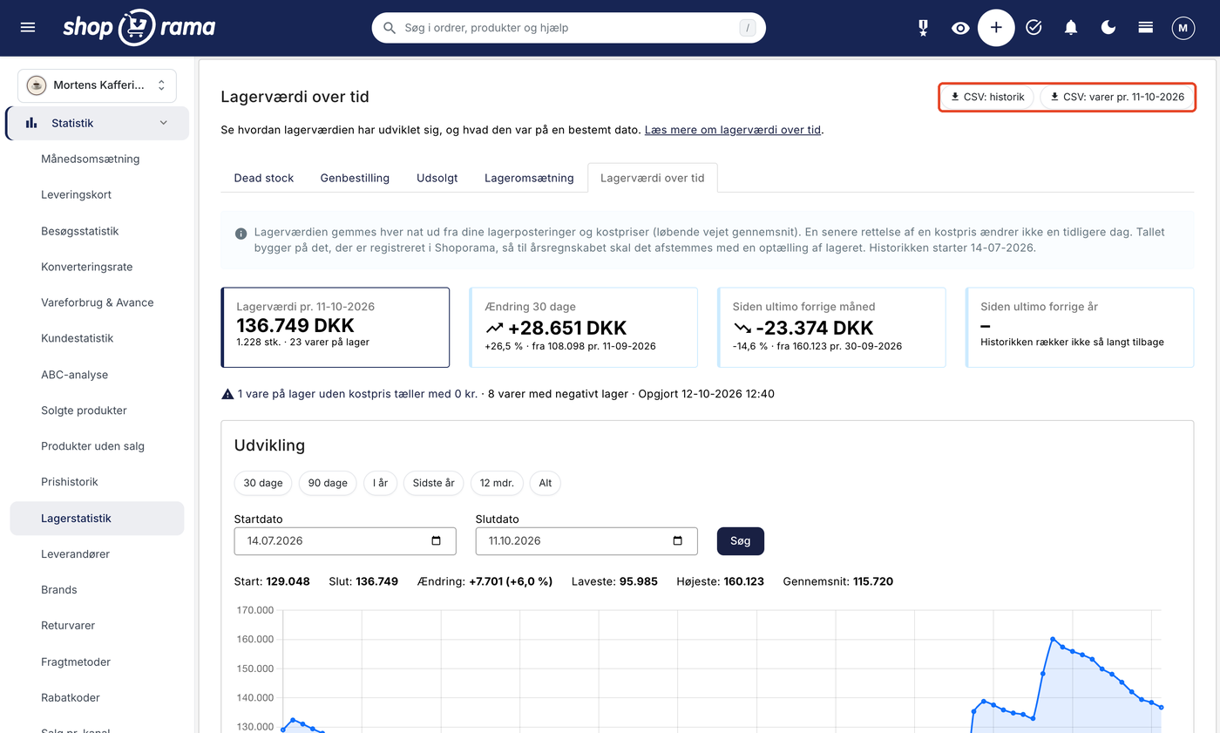
Task: Open Månedsomsætning in the sidebar
Action: click(x=91, y=159)
